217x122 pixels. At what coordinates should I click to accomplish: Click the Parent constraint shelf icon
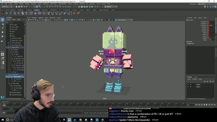[x=49, y=13]
